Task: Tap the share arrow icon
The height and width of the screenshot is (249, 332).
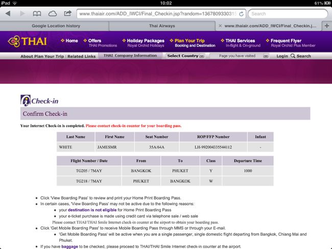Action: point(67,13)
